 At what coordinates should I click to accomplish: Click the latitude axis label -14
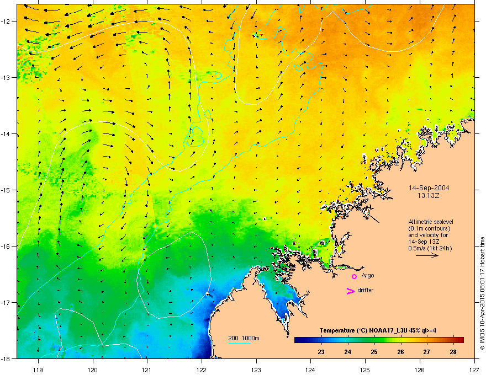pos(6,134)
